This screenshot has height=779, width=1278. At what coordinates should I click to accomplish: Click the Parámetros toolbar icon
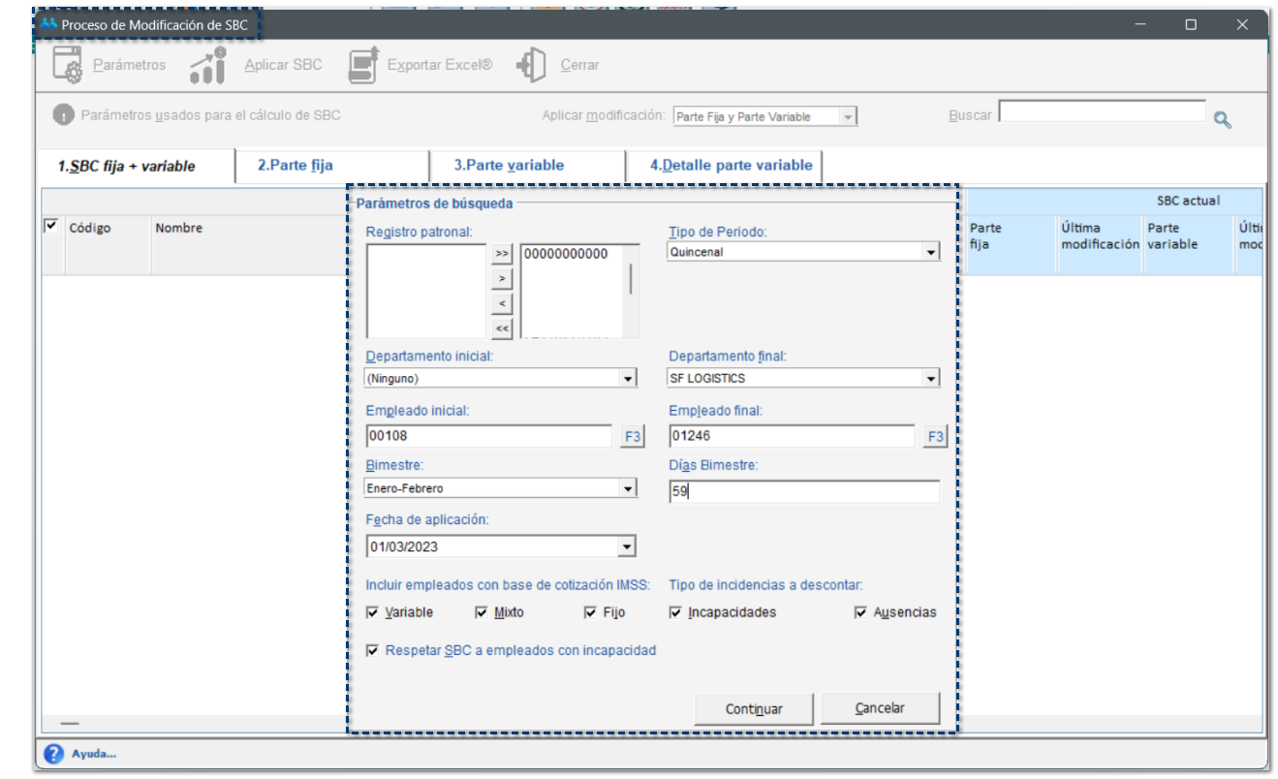tap(68, 65)
